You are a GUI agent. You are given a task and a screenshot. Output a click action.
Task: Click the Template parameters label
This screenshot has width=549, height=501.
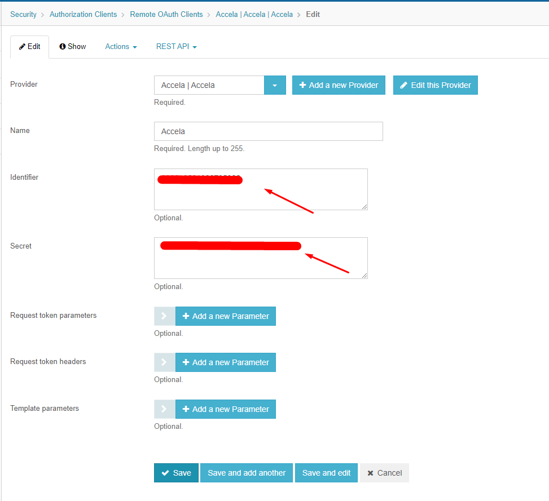point(45,409)
